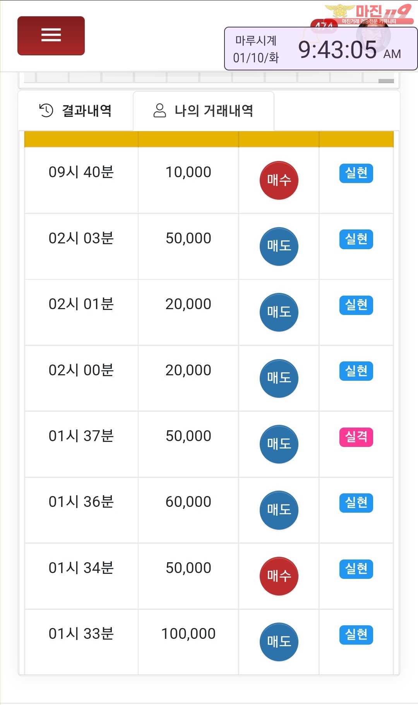Click the 100,000 amount cell
The image size is (418, 705).
coord(188,634)
